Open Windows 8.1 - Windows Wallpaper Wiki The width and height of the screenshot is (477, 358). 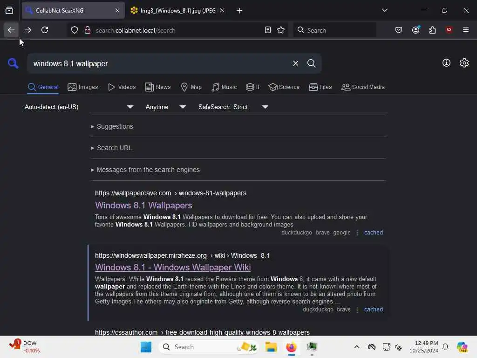pos(173,267)
